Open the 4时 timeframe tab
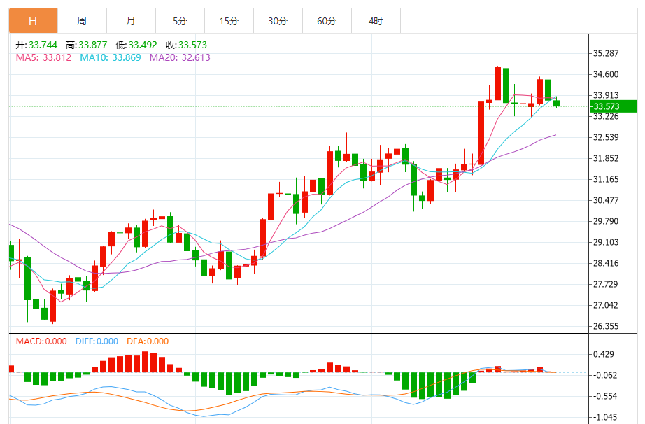 point(376,21)
